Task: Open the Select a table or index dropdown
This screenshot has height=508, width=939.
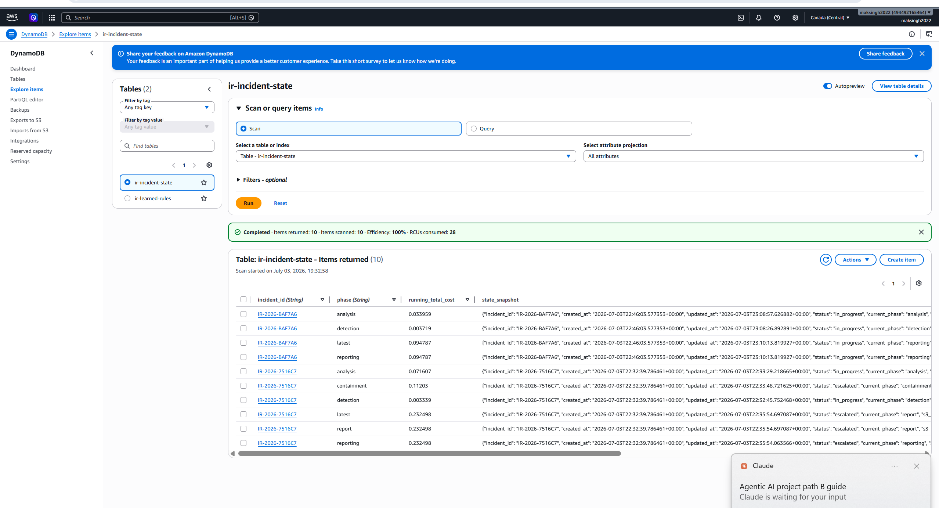Action: [406, 156]
